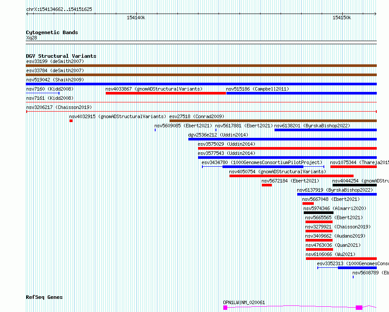Click the blue nsv6138201 feature bar
The width and height of the screenshot is (389, 312).
click(x=326, y=130)
